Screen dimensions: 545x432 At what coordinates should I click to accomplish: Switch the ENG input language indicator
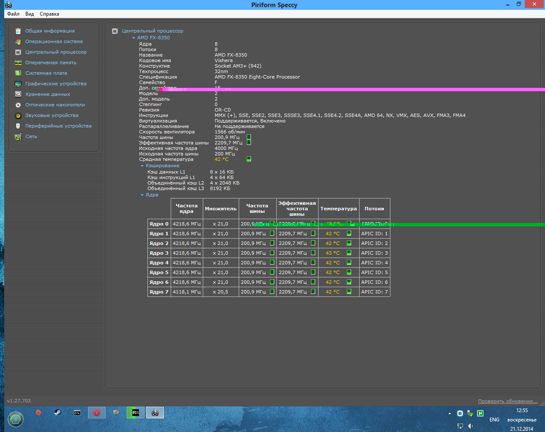coord(494,420)
